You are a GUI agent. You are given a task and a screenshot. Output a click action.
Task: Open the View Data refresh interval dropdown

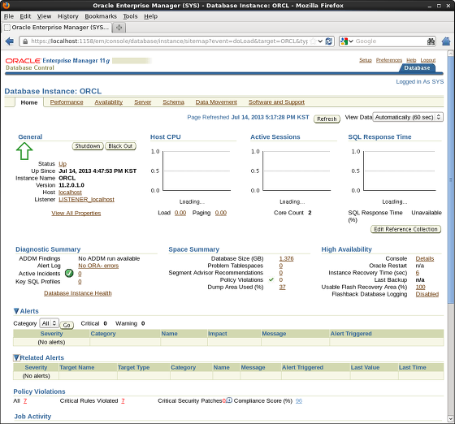point(408,117)
